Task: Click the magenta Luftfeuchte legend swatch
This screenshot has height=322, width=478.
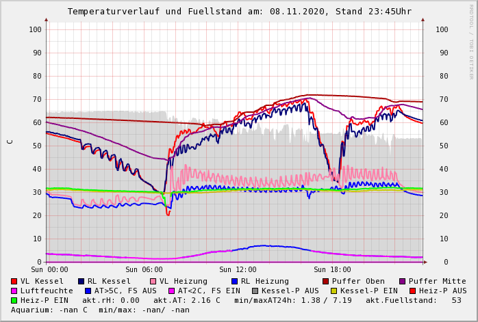Action: point(14,291)
